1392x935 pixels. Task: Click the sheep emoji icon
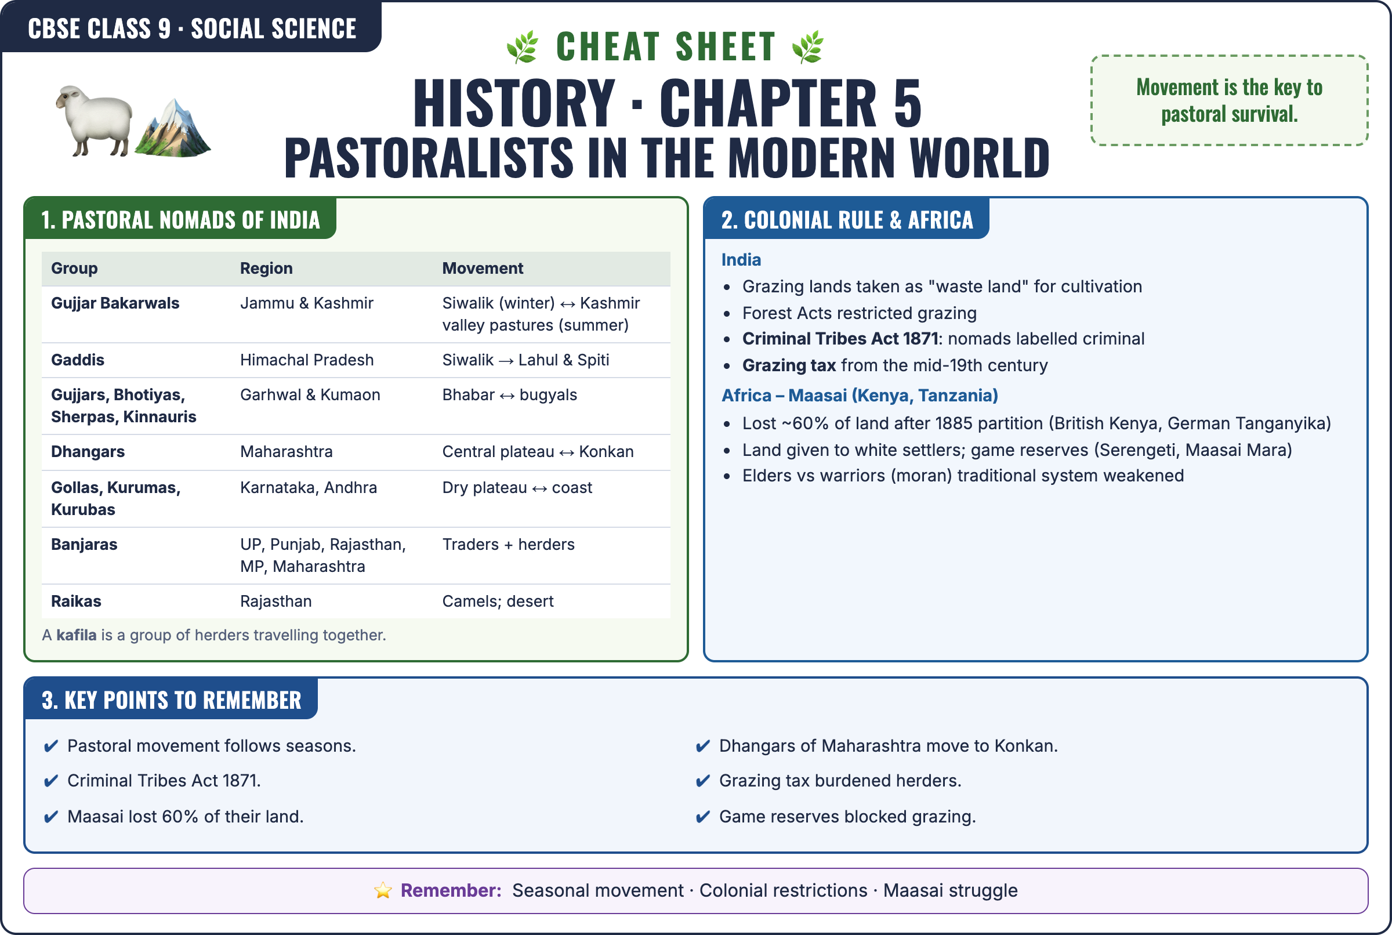[94, 121]
